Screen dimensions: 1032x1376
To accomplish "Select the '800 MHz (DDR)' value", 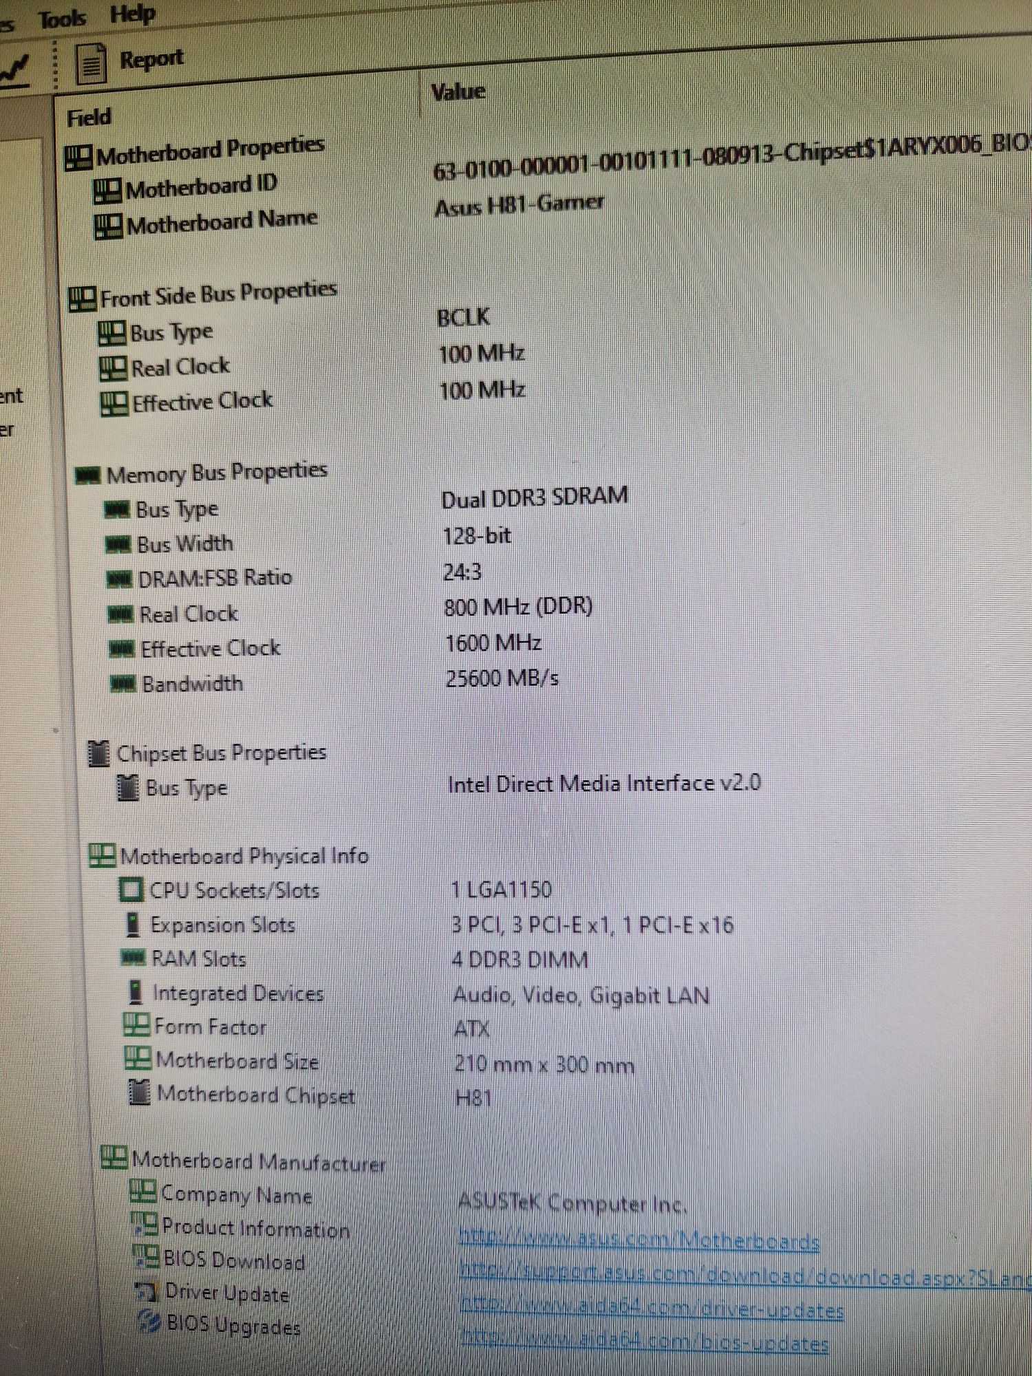I will click(519, 607).
